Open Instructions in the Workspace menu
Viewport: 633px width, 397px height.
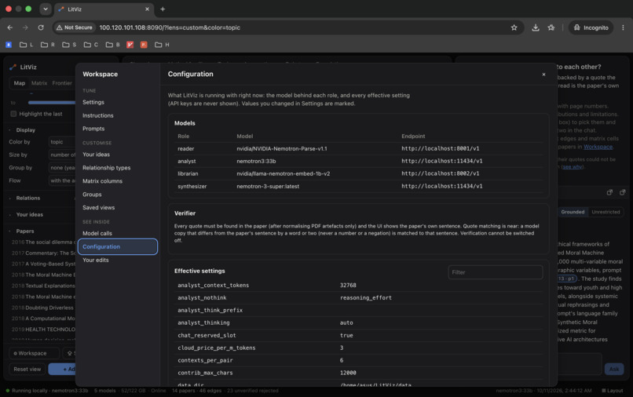(97, 116)
